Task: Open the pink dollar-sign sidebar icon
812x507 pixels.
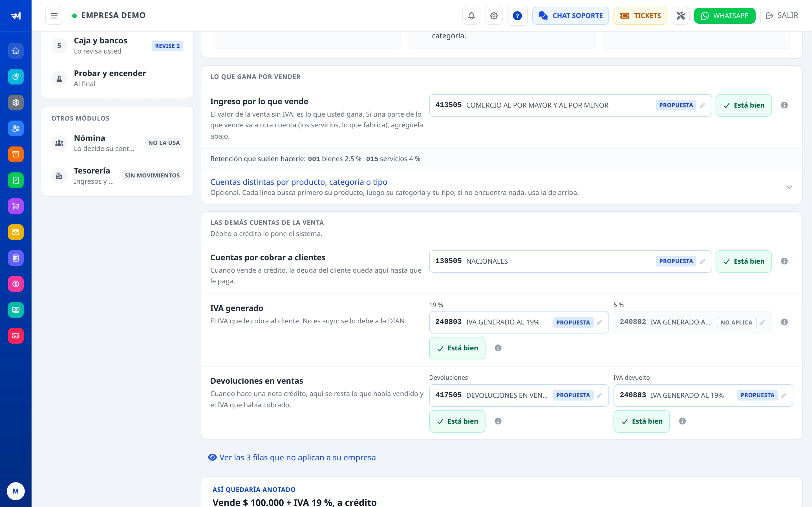Action: pos(16,284)
